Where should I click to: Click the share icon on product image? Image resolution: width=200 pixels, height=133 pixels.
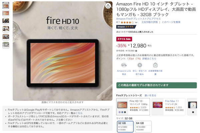tap(108, 6)
